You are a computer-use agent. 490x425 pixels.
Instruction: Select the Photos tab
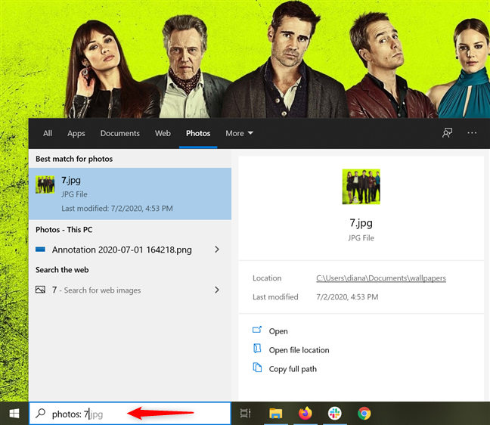click(x=198, y=133)
